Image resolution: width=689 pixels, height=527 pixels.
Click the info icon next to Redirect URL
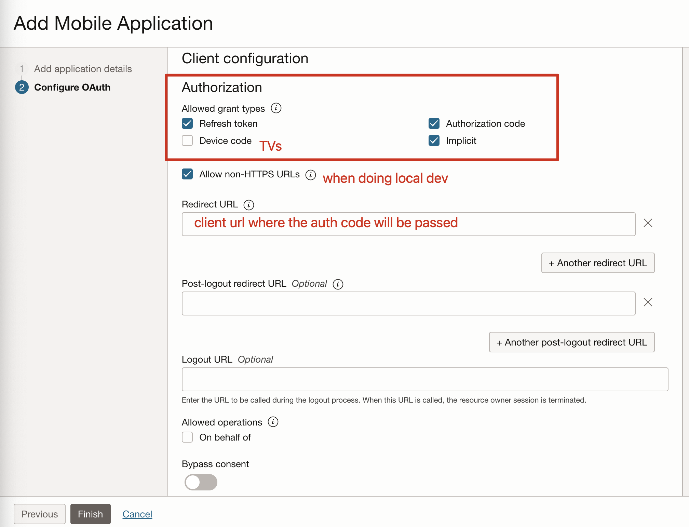pos(248,205)
